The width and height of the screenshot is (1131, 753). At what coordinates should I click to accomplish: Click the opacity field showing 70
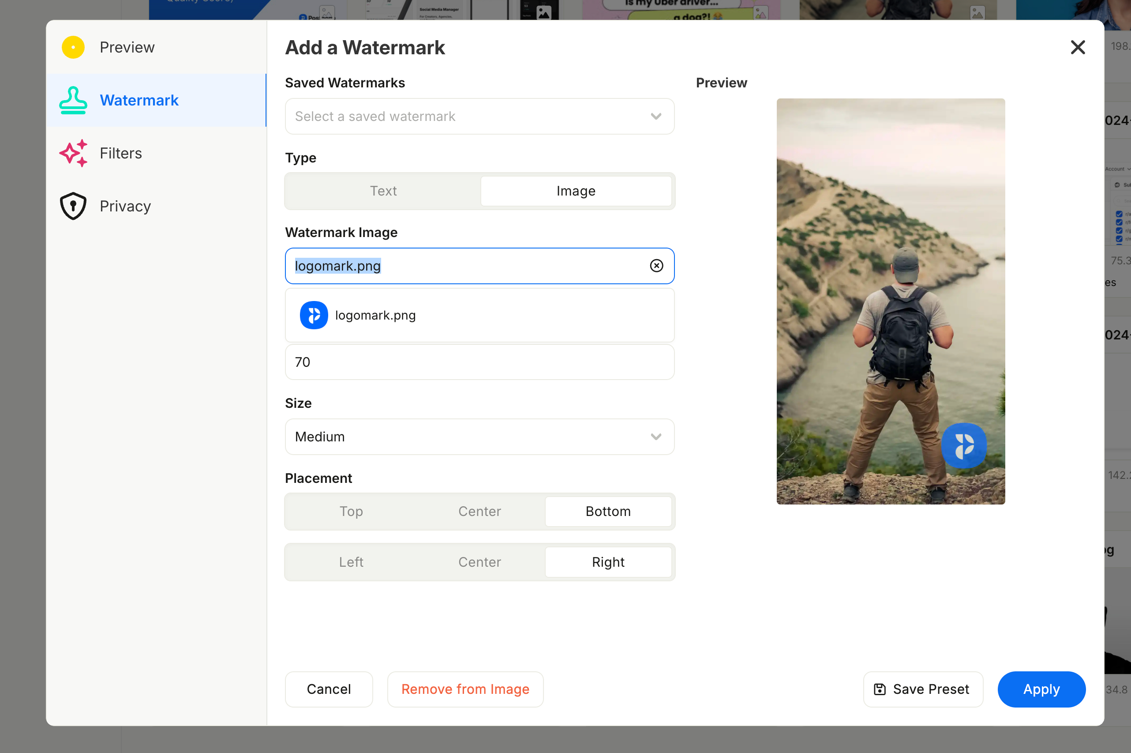(x=479, y=361)
